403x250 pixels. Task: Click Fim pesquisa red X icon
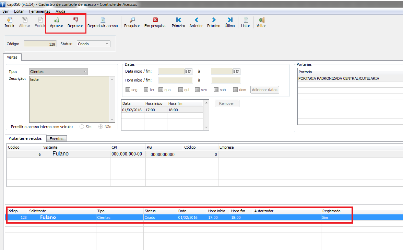[155, 20]
